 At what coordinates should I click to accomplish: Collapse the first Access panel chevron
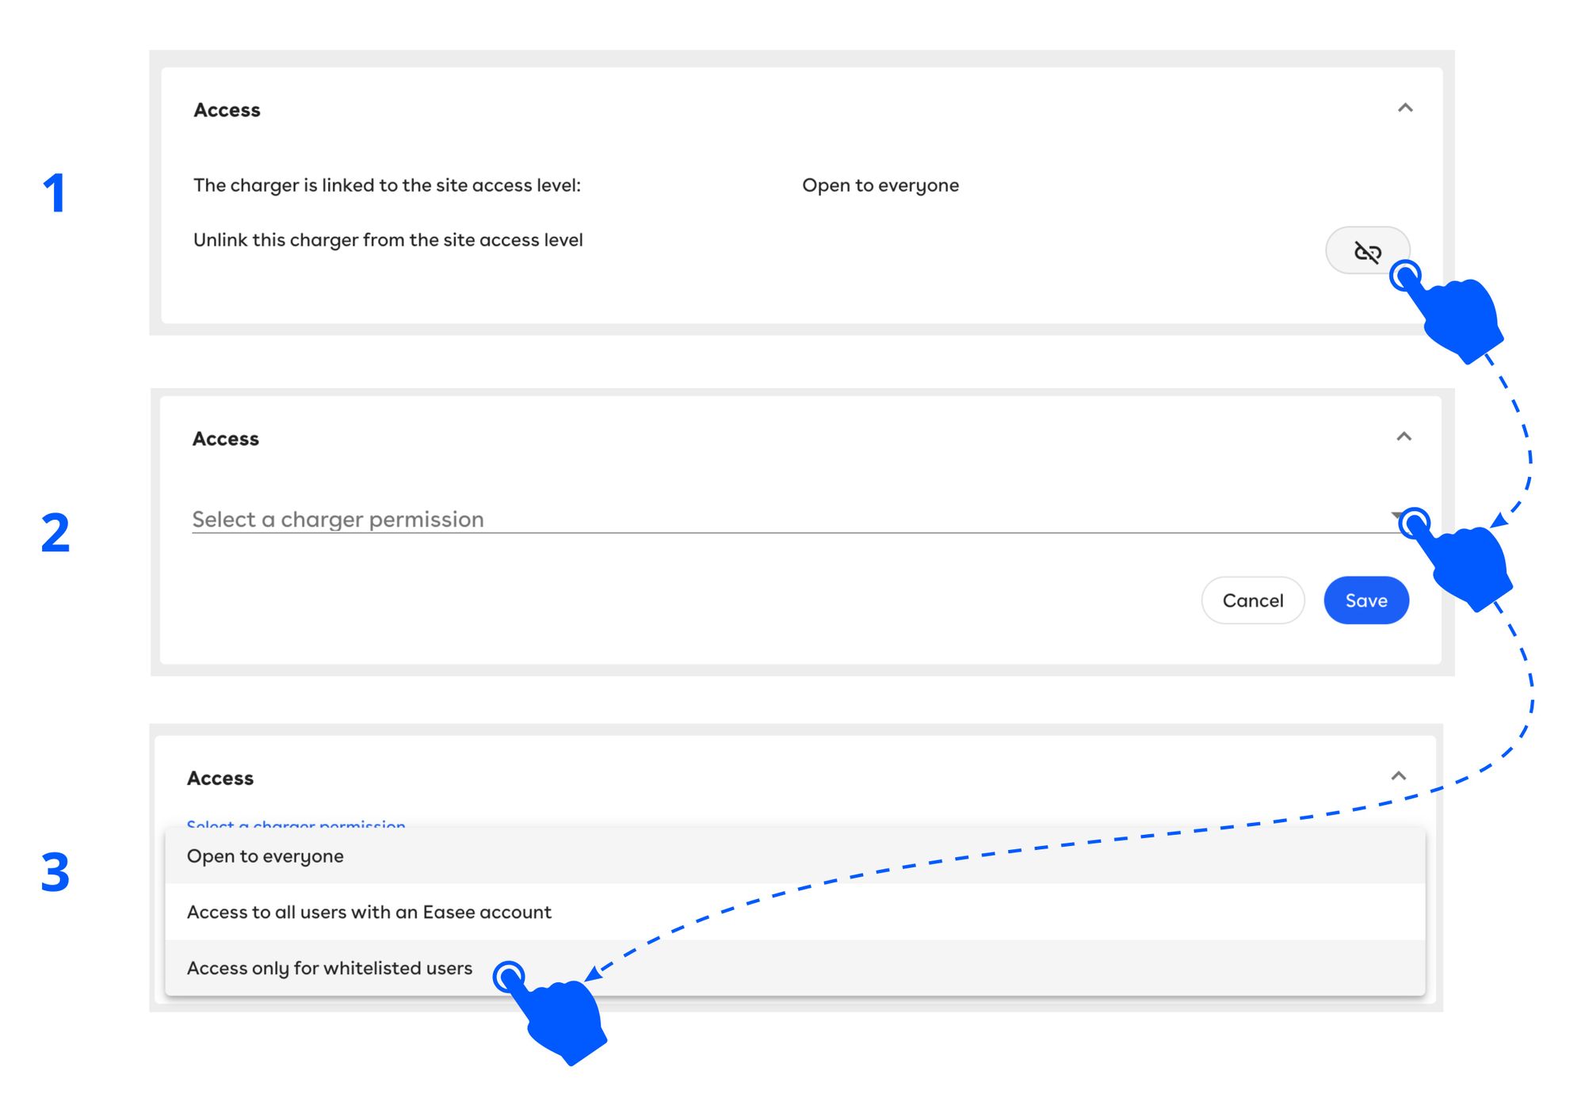(1405, 108)
